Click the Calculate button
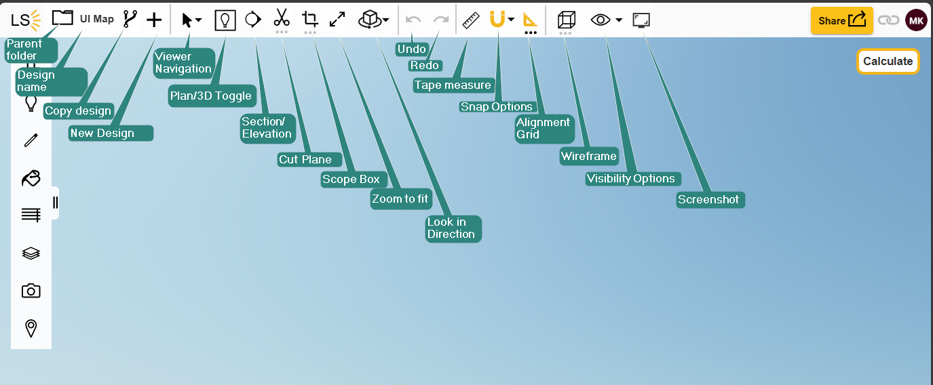The image size is (933, 385). [888, 61]
